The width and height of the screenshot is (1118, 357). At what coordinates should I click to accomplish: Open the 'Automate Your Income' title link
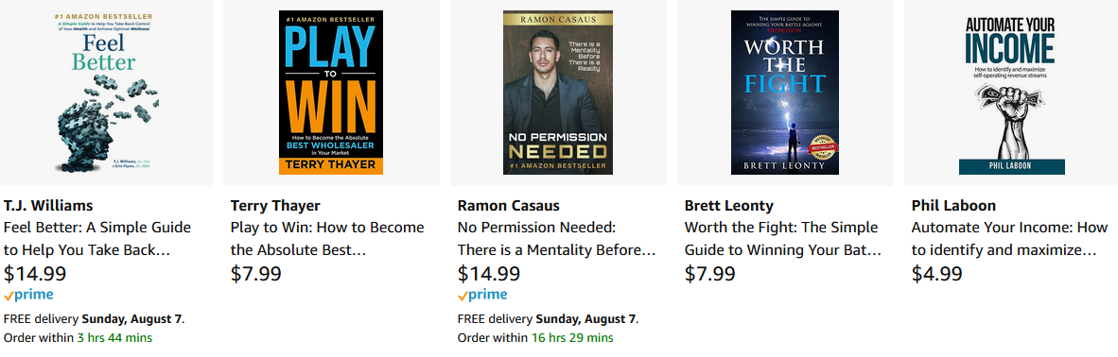(x=1009, y=240)
